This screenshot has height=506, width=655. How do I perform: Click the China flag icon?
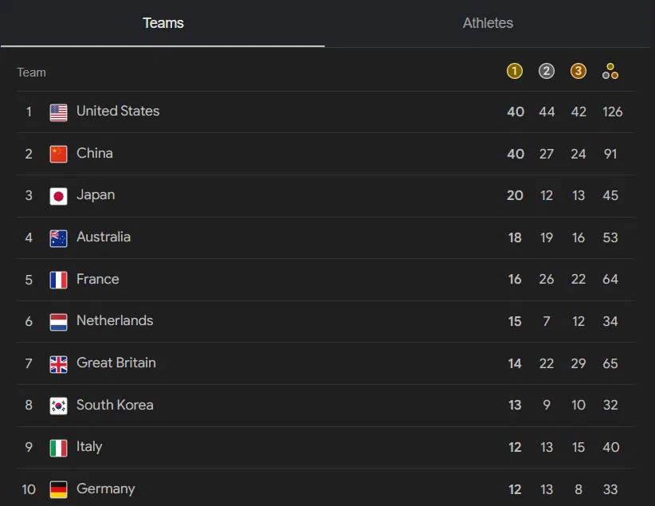58,154
